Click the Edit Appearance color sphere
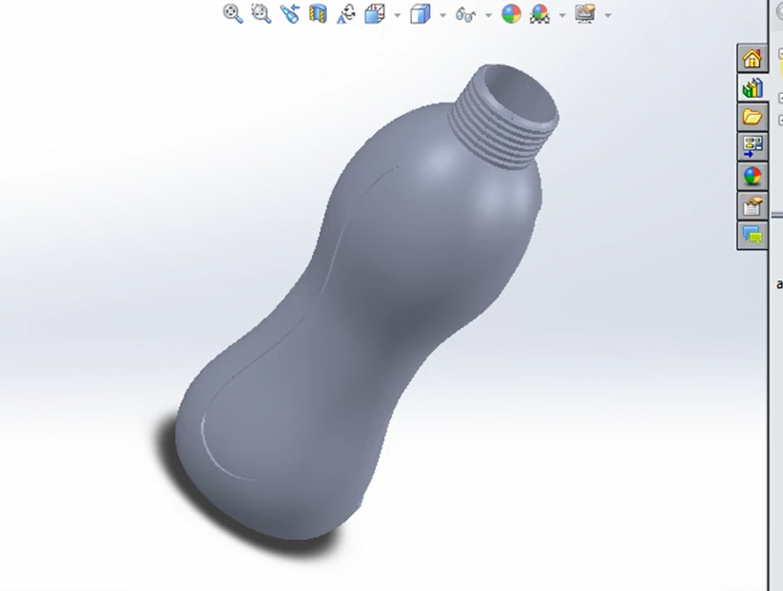 [511, 14]
